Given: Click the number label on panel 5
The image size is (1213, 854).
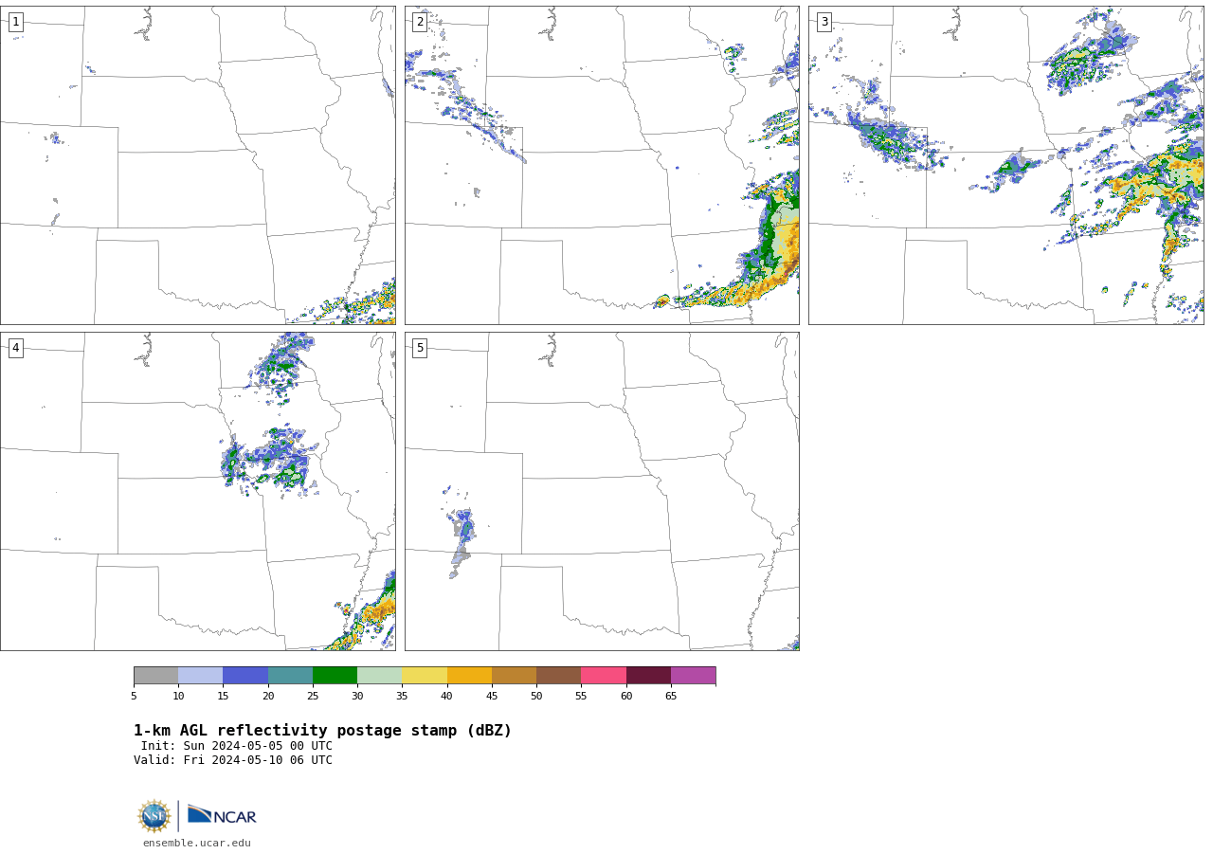Looking at the screenshot, I should coord(420,348).
